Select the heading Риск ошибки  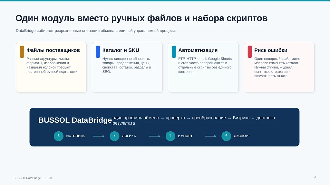click(271, 50)
